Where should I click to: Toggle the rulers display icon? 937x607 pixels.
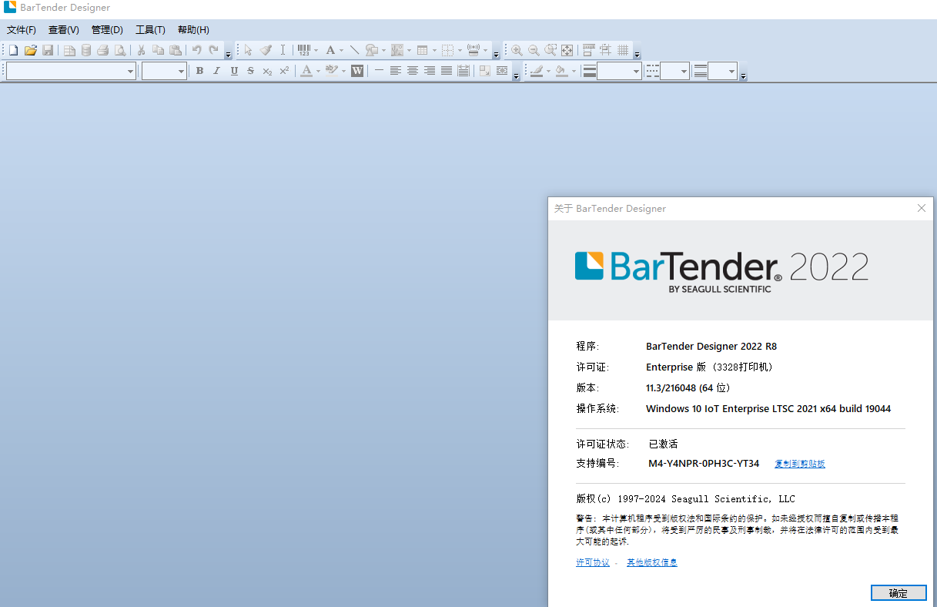click(x=589, y=50)
